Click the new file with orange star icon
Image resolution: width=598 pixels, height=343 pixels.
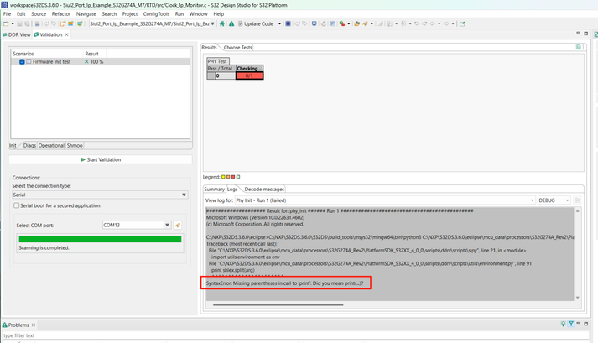(x=63, y=23)
